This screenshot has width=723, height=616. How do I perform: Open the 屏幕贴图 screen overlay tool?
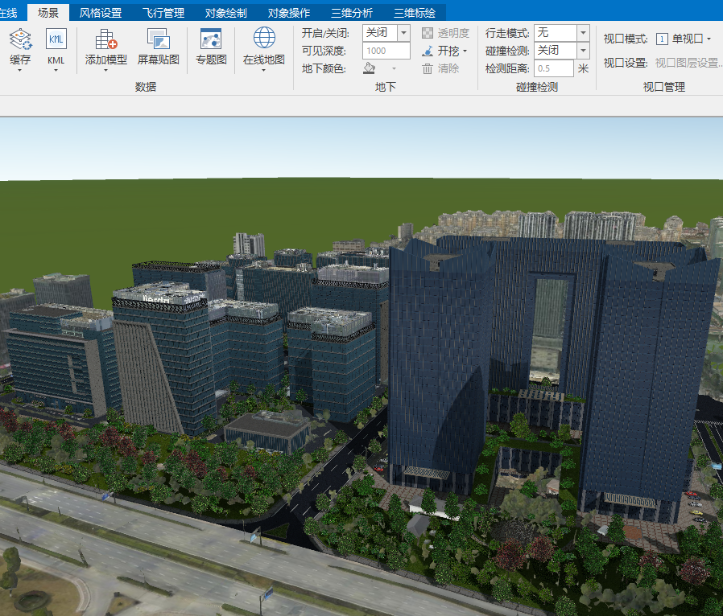point(158,39)
